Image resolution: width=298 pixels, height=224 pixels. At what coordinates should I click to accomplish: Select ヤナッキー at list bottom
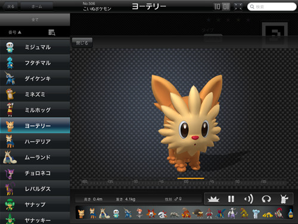[x=35, y=218]
